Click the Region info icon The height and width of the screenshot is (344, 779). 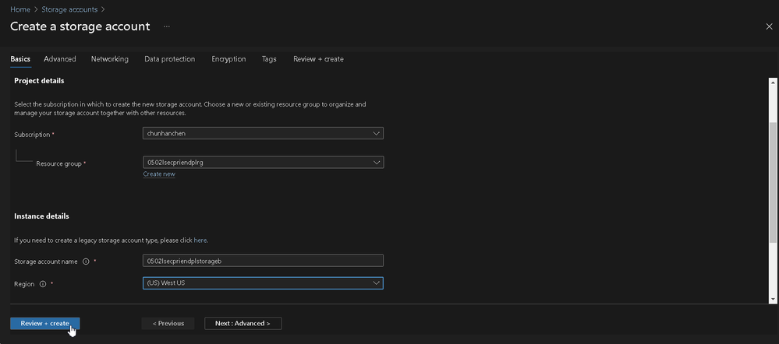pyautogui.click(x=42, y=285)
